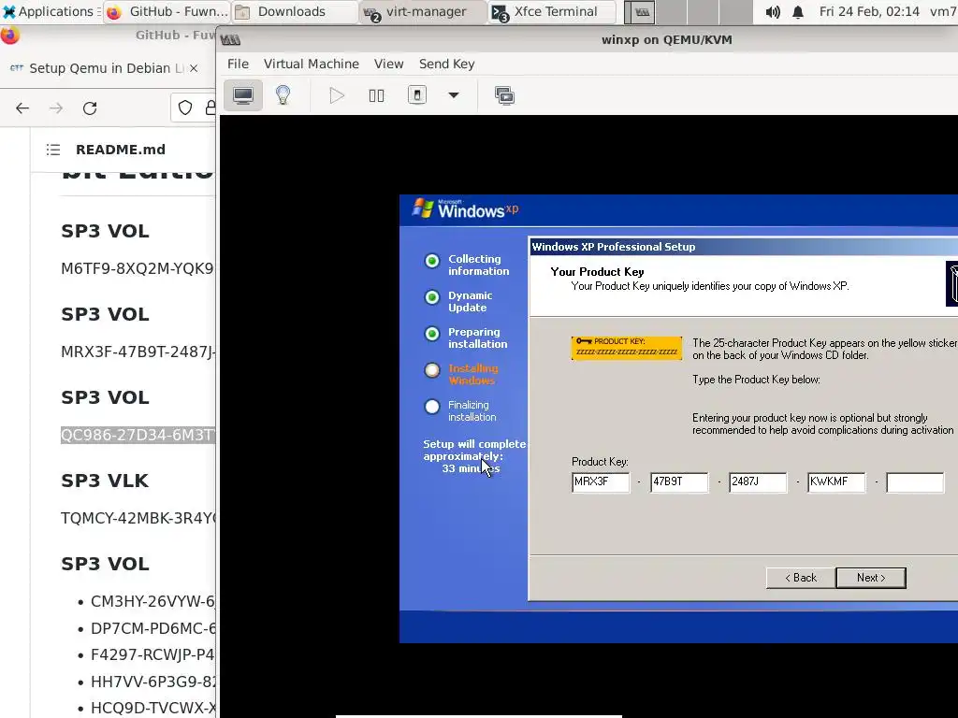Image resolution: width=958 pixels, height=718 pixels.
Task: Open File menu in virt-manager
Action: pyautogui.click(x=238, y=64)
